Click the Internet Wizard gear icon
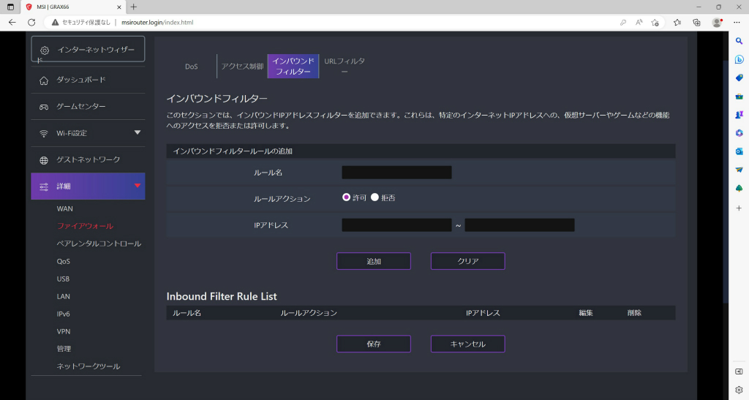Screen dimensions: 749x400 [x=45, y=50]
